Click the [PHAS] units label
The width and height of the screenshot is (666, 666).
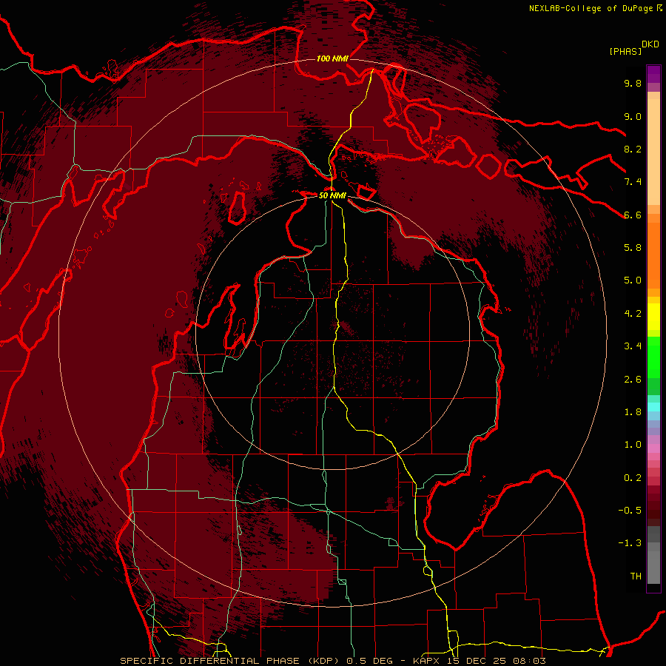(625, 51)
